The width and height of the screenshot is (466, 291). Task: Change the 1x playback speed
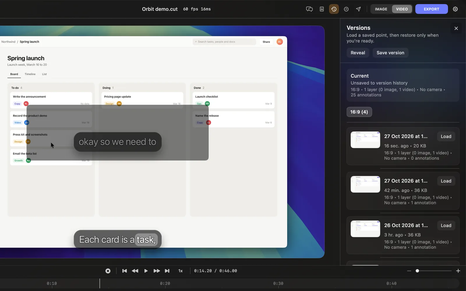pyautogui.click(x=181, y=271)
